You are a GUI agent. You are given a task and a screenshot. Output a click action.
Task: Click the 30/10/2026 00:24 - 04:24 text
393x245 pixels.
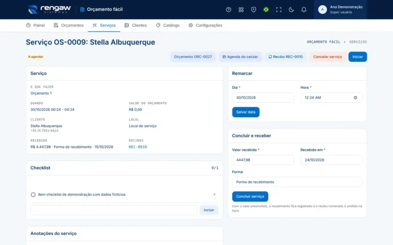pyautogui.click(x=52, y=110)
